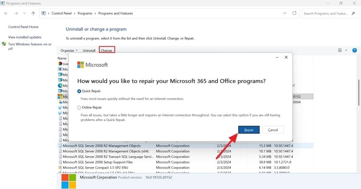Select SQL Server 2008 R2 Transact-SQL Language Service row
This screenshot has width=361, height=189.
[185, 157]
